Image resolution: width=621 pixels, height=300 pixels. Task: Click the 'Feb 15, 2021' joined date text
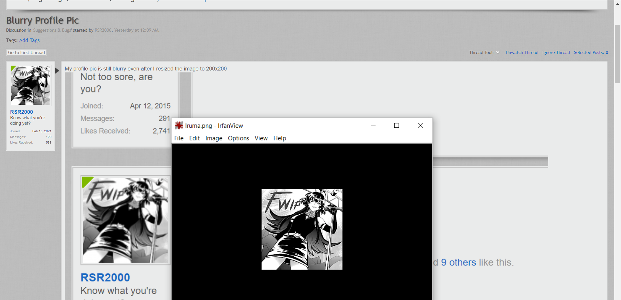click(42, 131)
